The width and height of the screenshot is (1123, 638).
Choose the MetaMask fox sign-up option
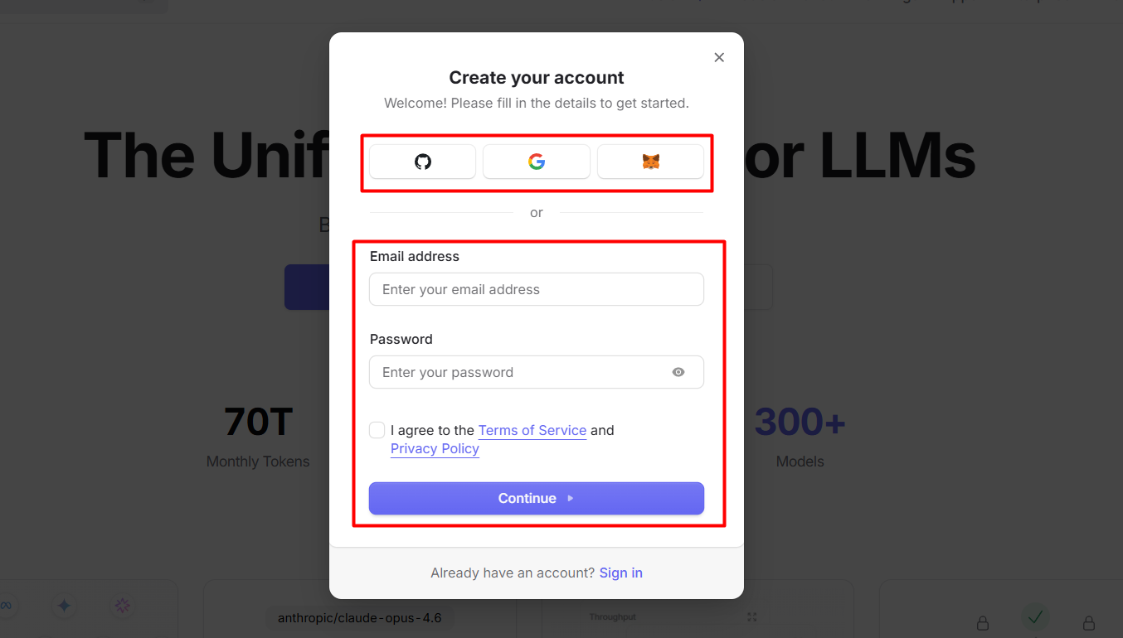pyautogui.click(x=650, y=162)
